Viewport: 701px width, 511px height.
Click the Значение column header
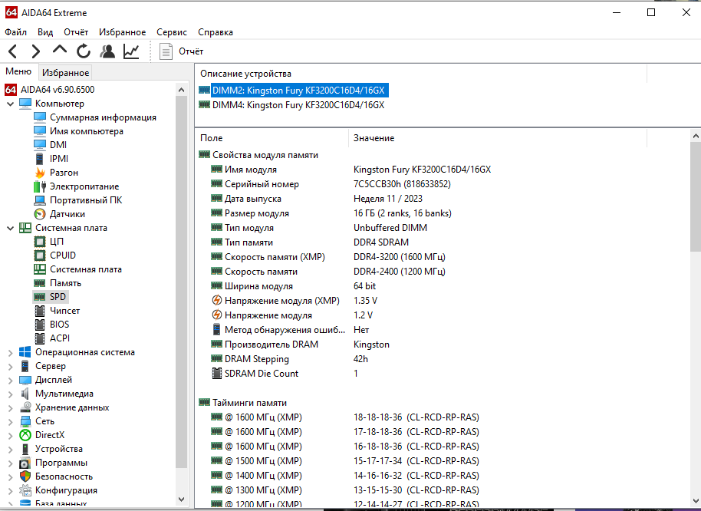374,138
